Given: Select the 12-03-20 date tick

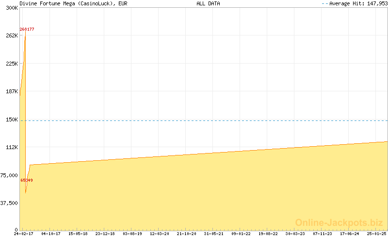Looking at the screenshot, I should [160, 234].
